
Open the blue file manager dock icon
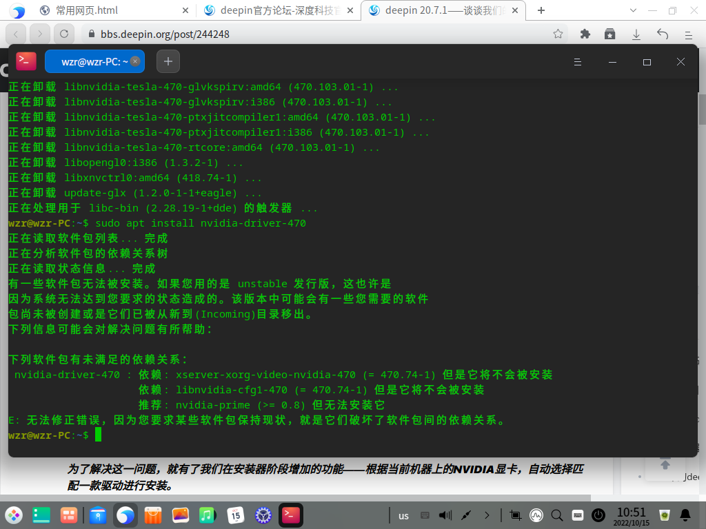tap(98, 515)
